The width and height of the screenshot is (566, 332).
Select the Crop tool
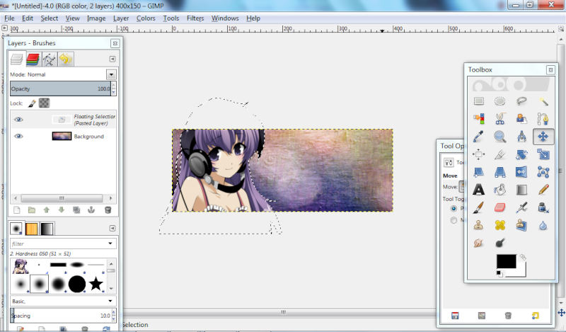click(x=500, y=154)
